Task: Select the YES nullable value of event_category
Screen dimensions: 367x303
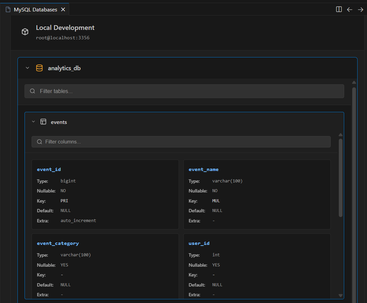Action: 64,265
